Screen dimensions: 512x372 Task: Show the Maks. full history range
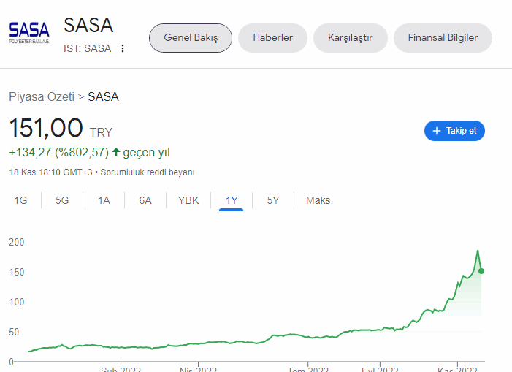point(319,200)
